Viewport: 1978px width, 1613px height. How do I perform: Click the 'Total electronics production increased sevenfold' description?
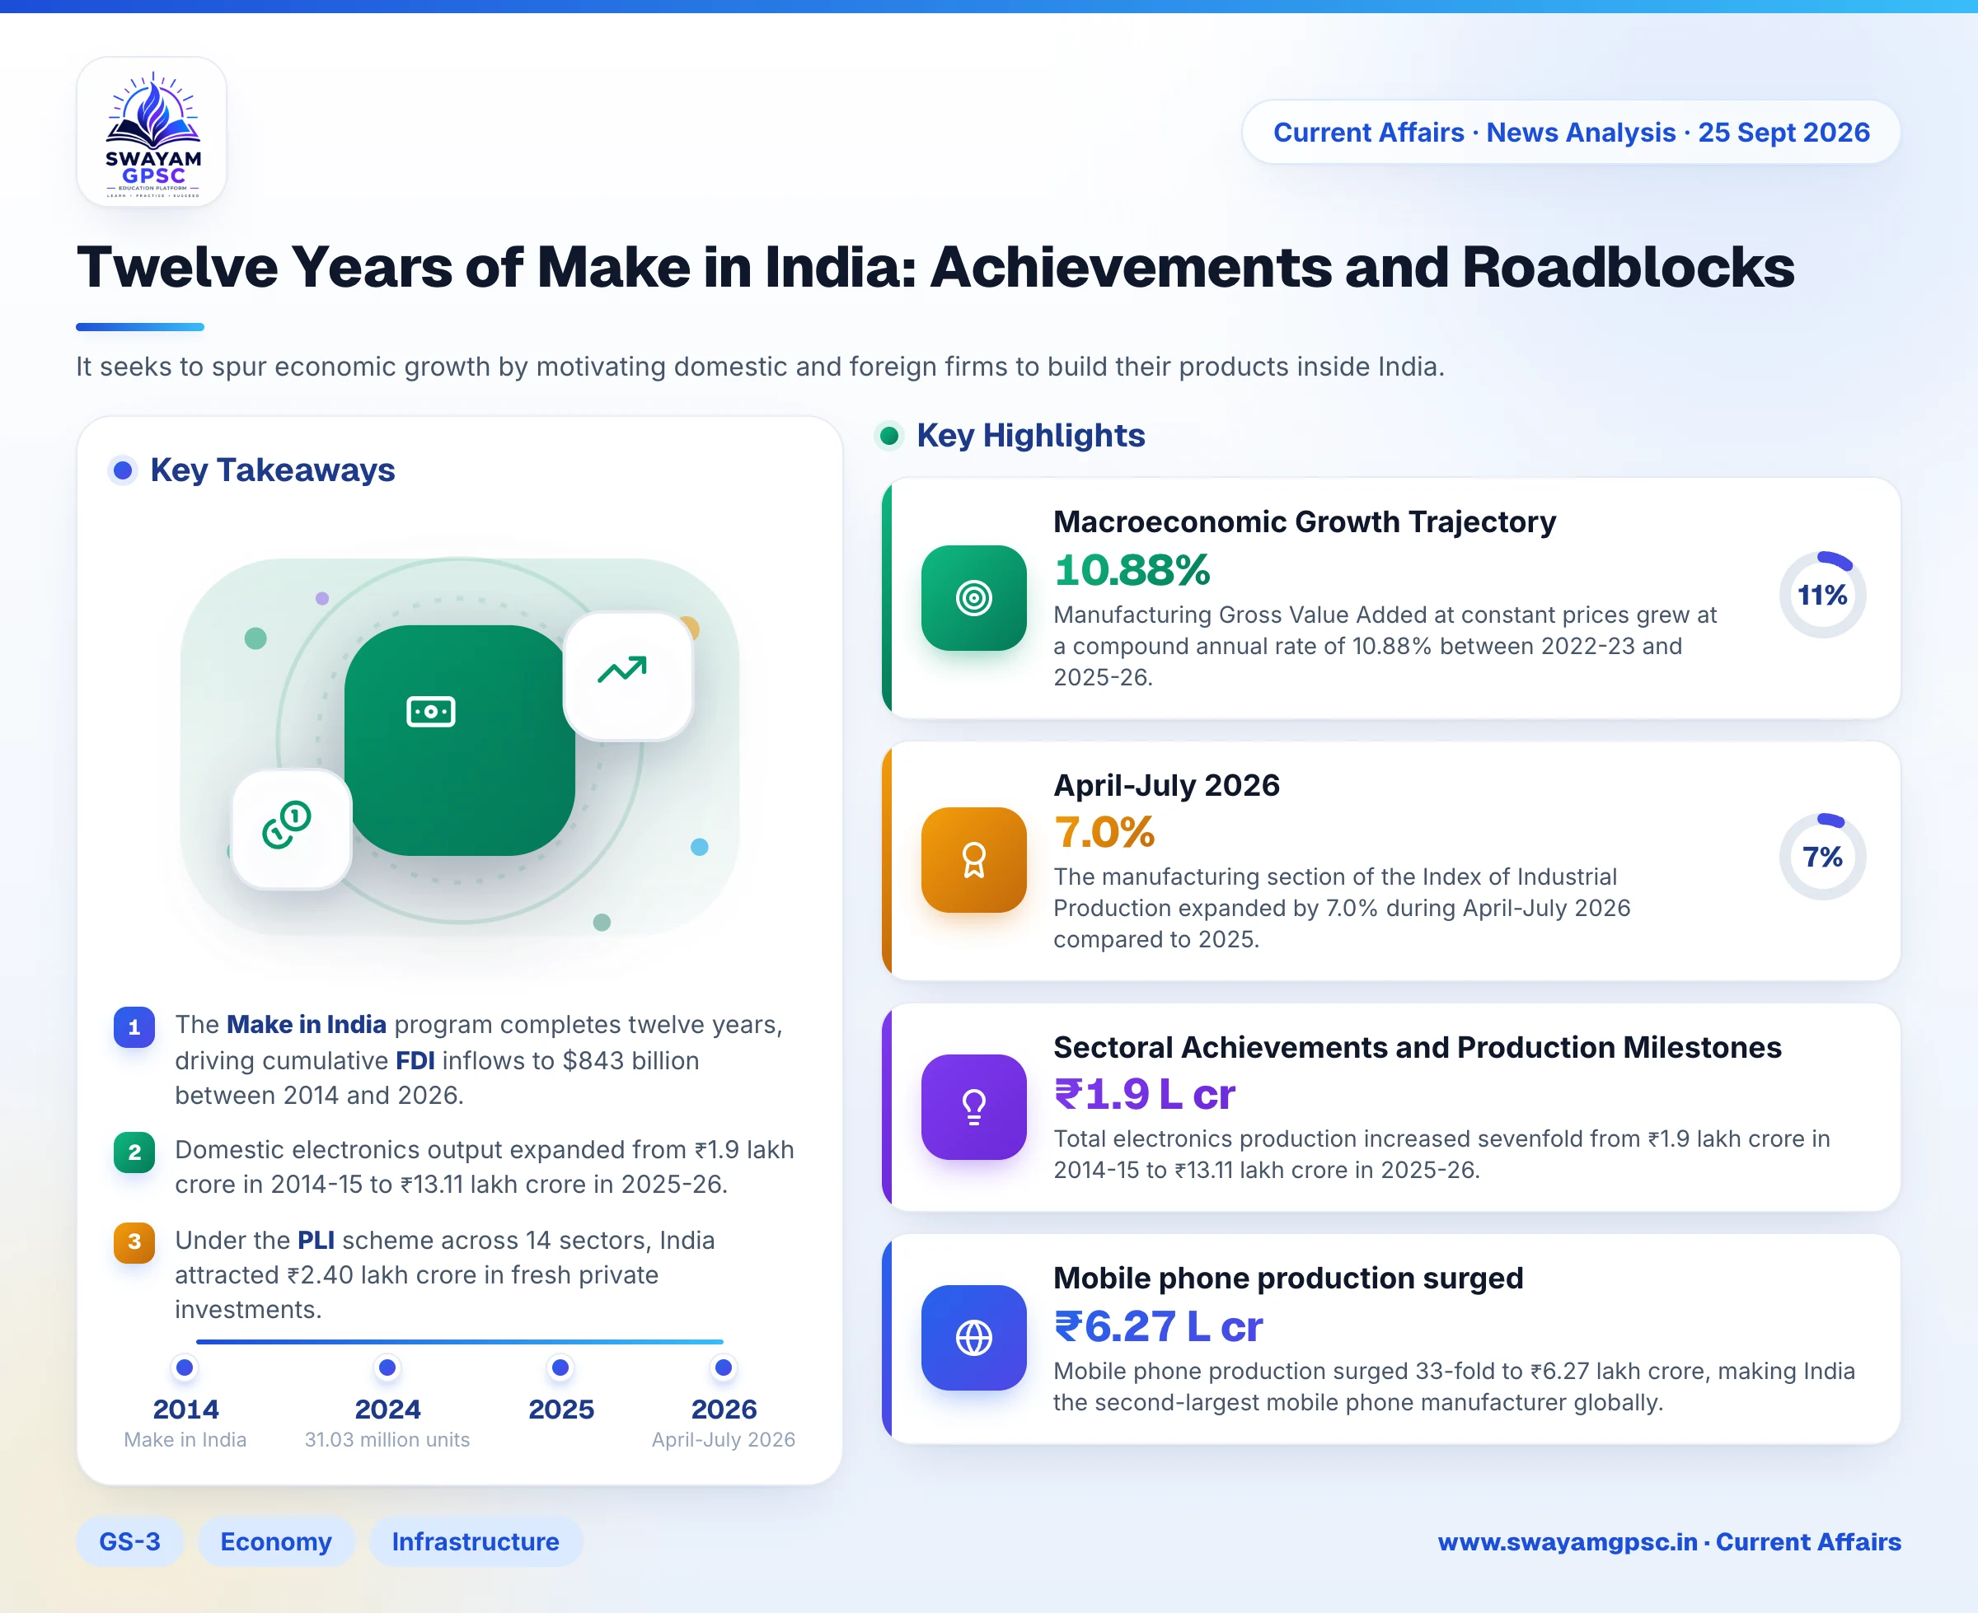(1441, 1154)
